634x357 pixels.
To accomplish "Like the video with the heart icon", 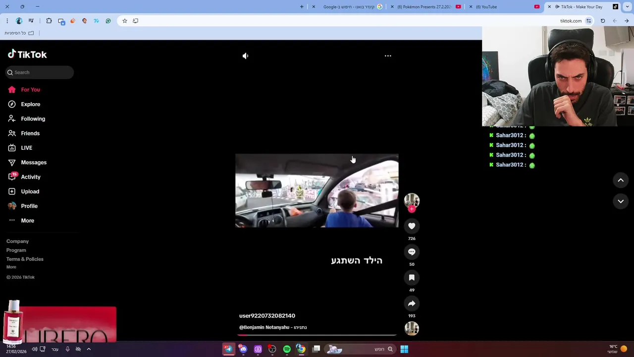I will [412, 226].
